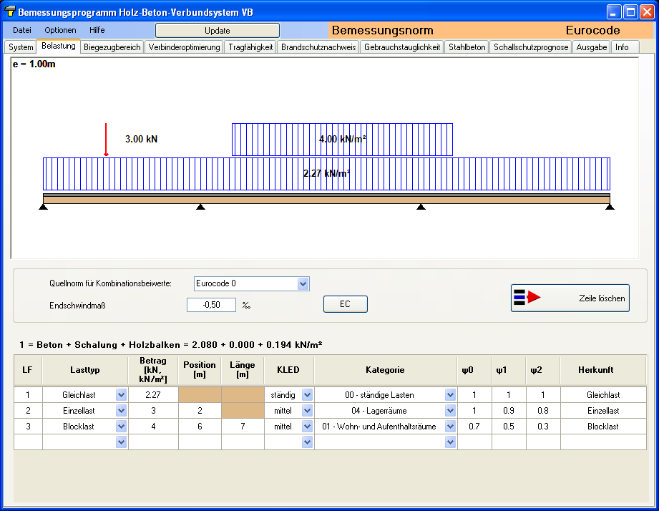The width and height of the screenshot is (659, 511).
Task: Open the Optionen menu
Action: pos(60,30)
